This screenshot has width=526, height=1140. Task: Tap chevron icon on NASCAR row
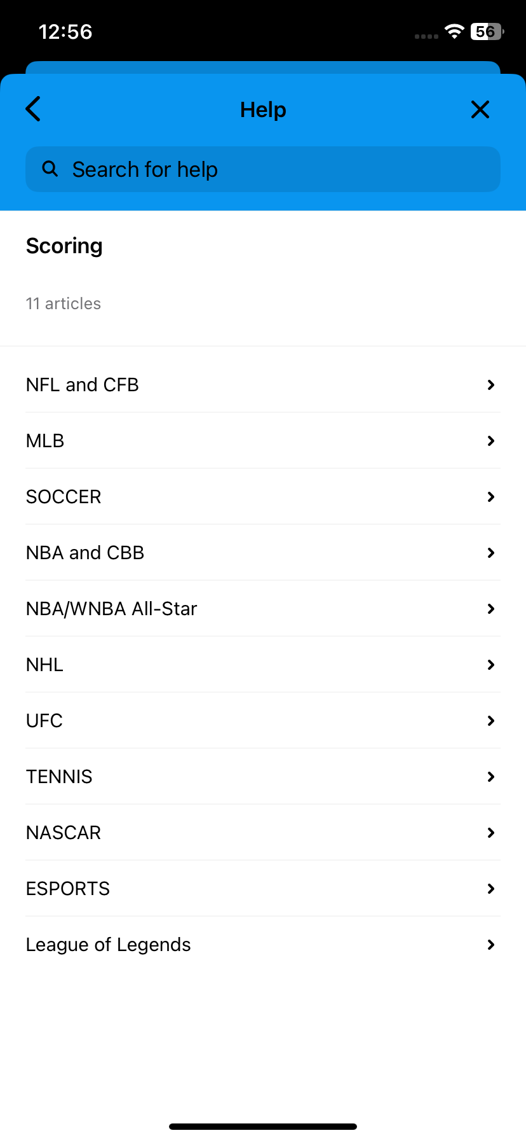(x=491, y=833)
